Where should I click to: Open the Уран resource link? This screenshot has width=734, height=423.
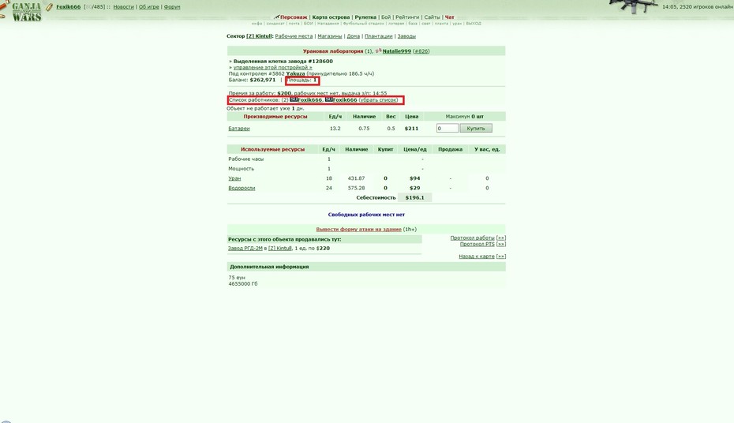click(x=234, y=178)
